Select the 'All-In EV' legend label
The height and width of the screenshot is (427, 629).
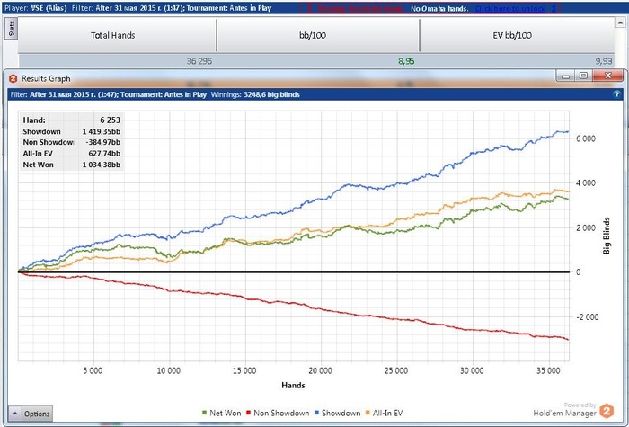click(x=387, y=413)
